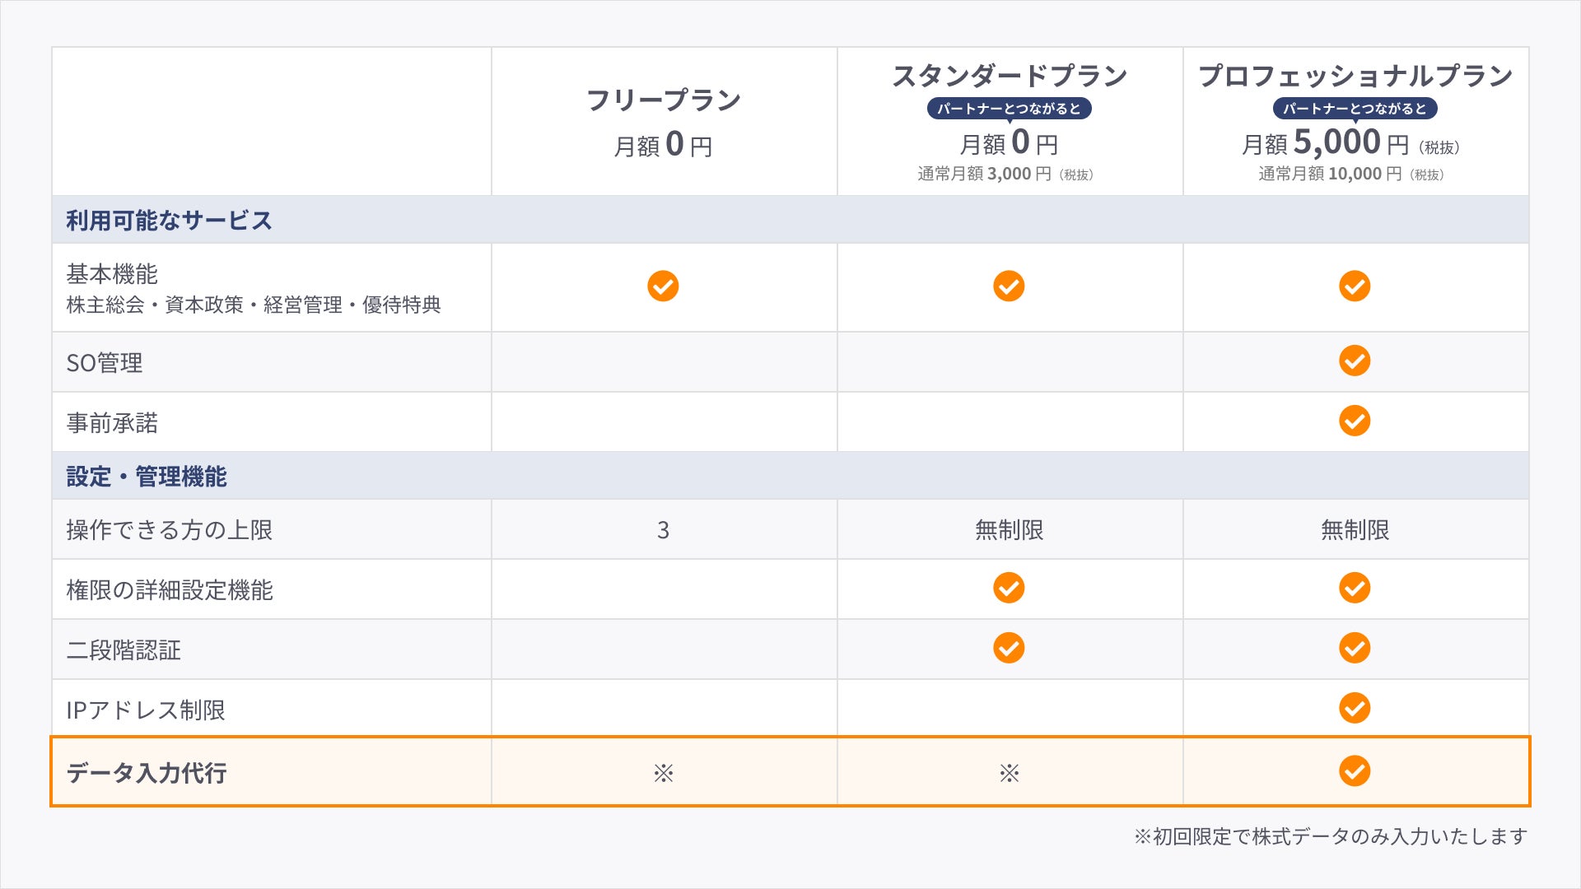The height and width of the screenshot is (889, 1581).
Task: Click Professional plan 権限の詳細設定機能 checkmark
Action: [x=1355, y=588]
